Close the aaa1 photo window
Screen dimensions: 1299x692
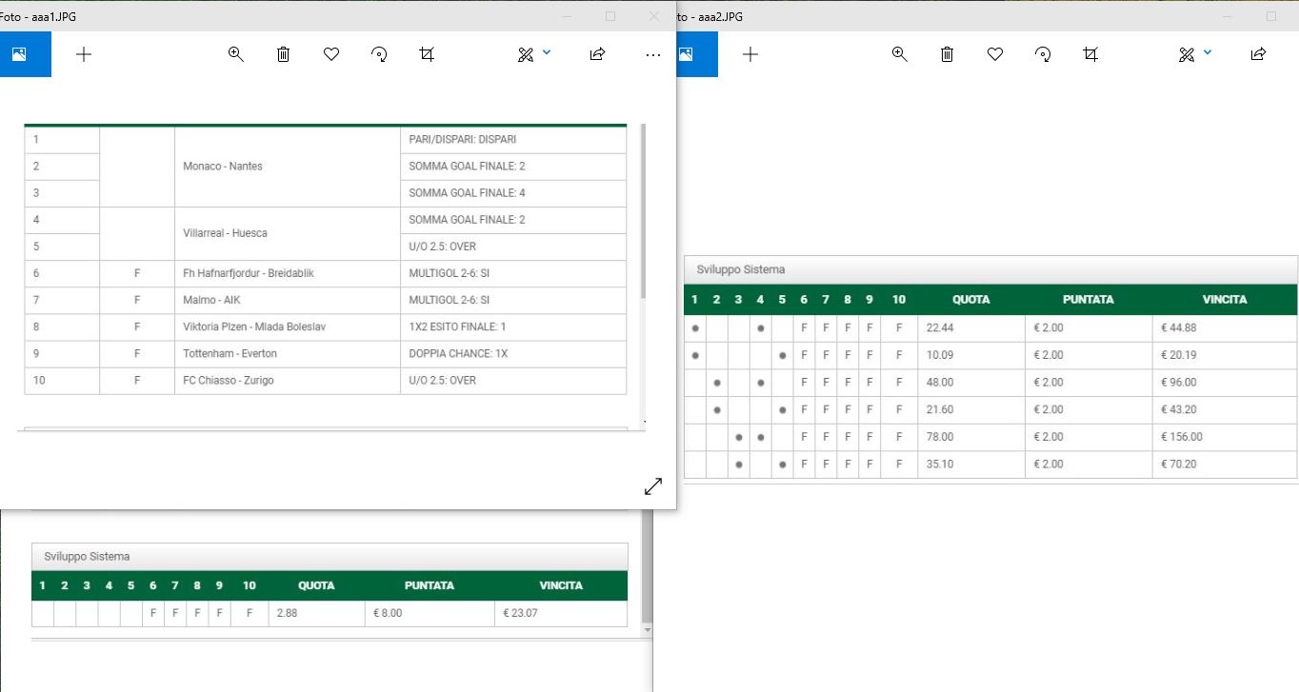pyautogui.click(x=653, y=16)
